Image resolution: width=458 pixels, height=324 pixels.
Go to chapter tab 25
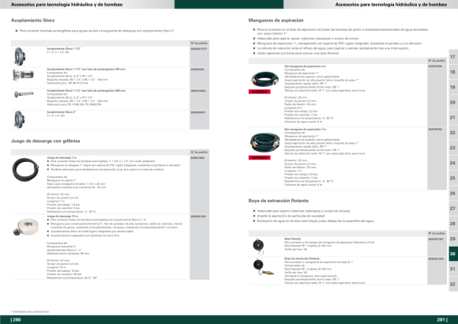[453, 178]
